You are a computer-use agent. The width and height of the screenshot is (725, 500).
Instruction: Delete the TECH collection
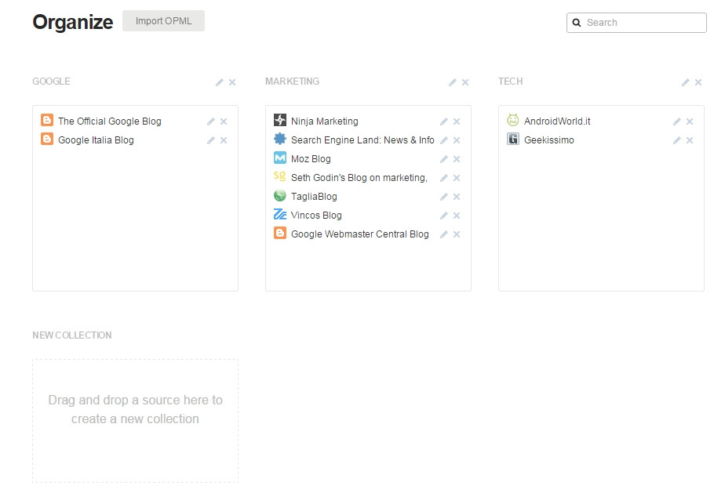point(698,82)
